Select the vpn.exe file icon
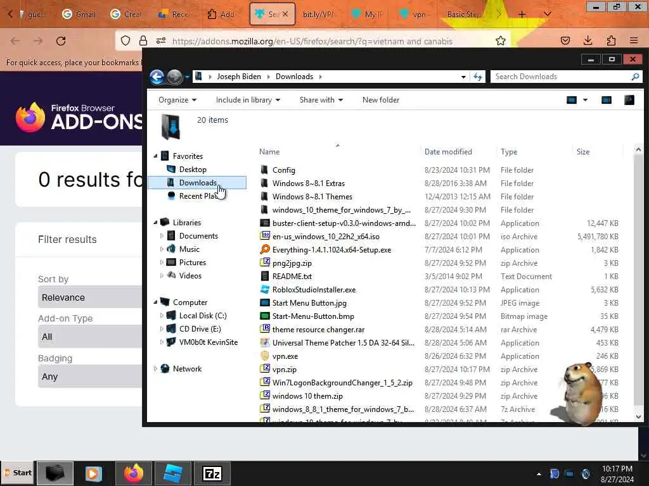 point(265,356)
